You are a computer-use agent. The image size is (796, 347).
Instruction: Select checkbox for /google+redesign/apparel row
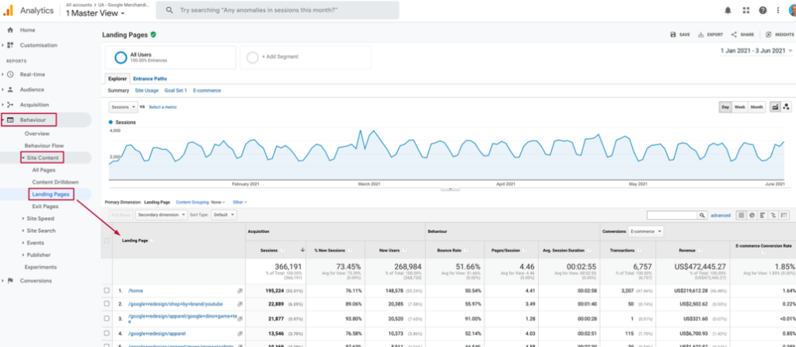[106, 333]
